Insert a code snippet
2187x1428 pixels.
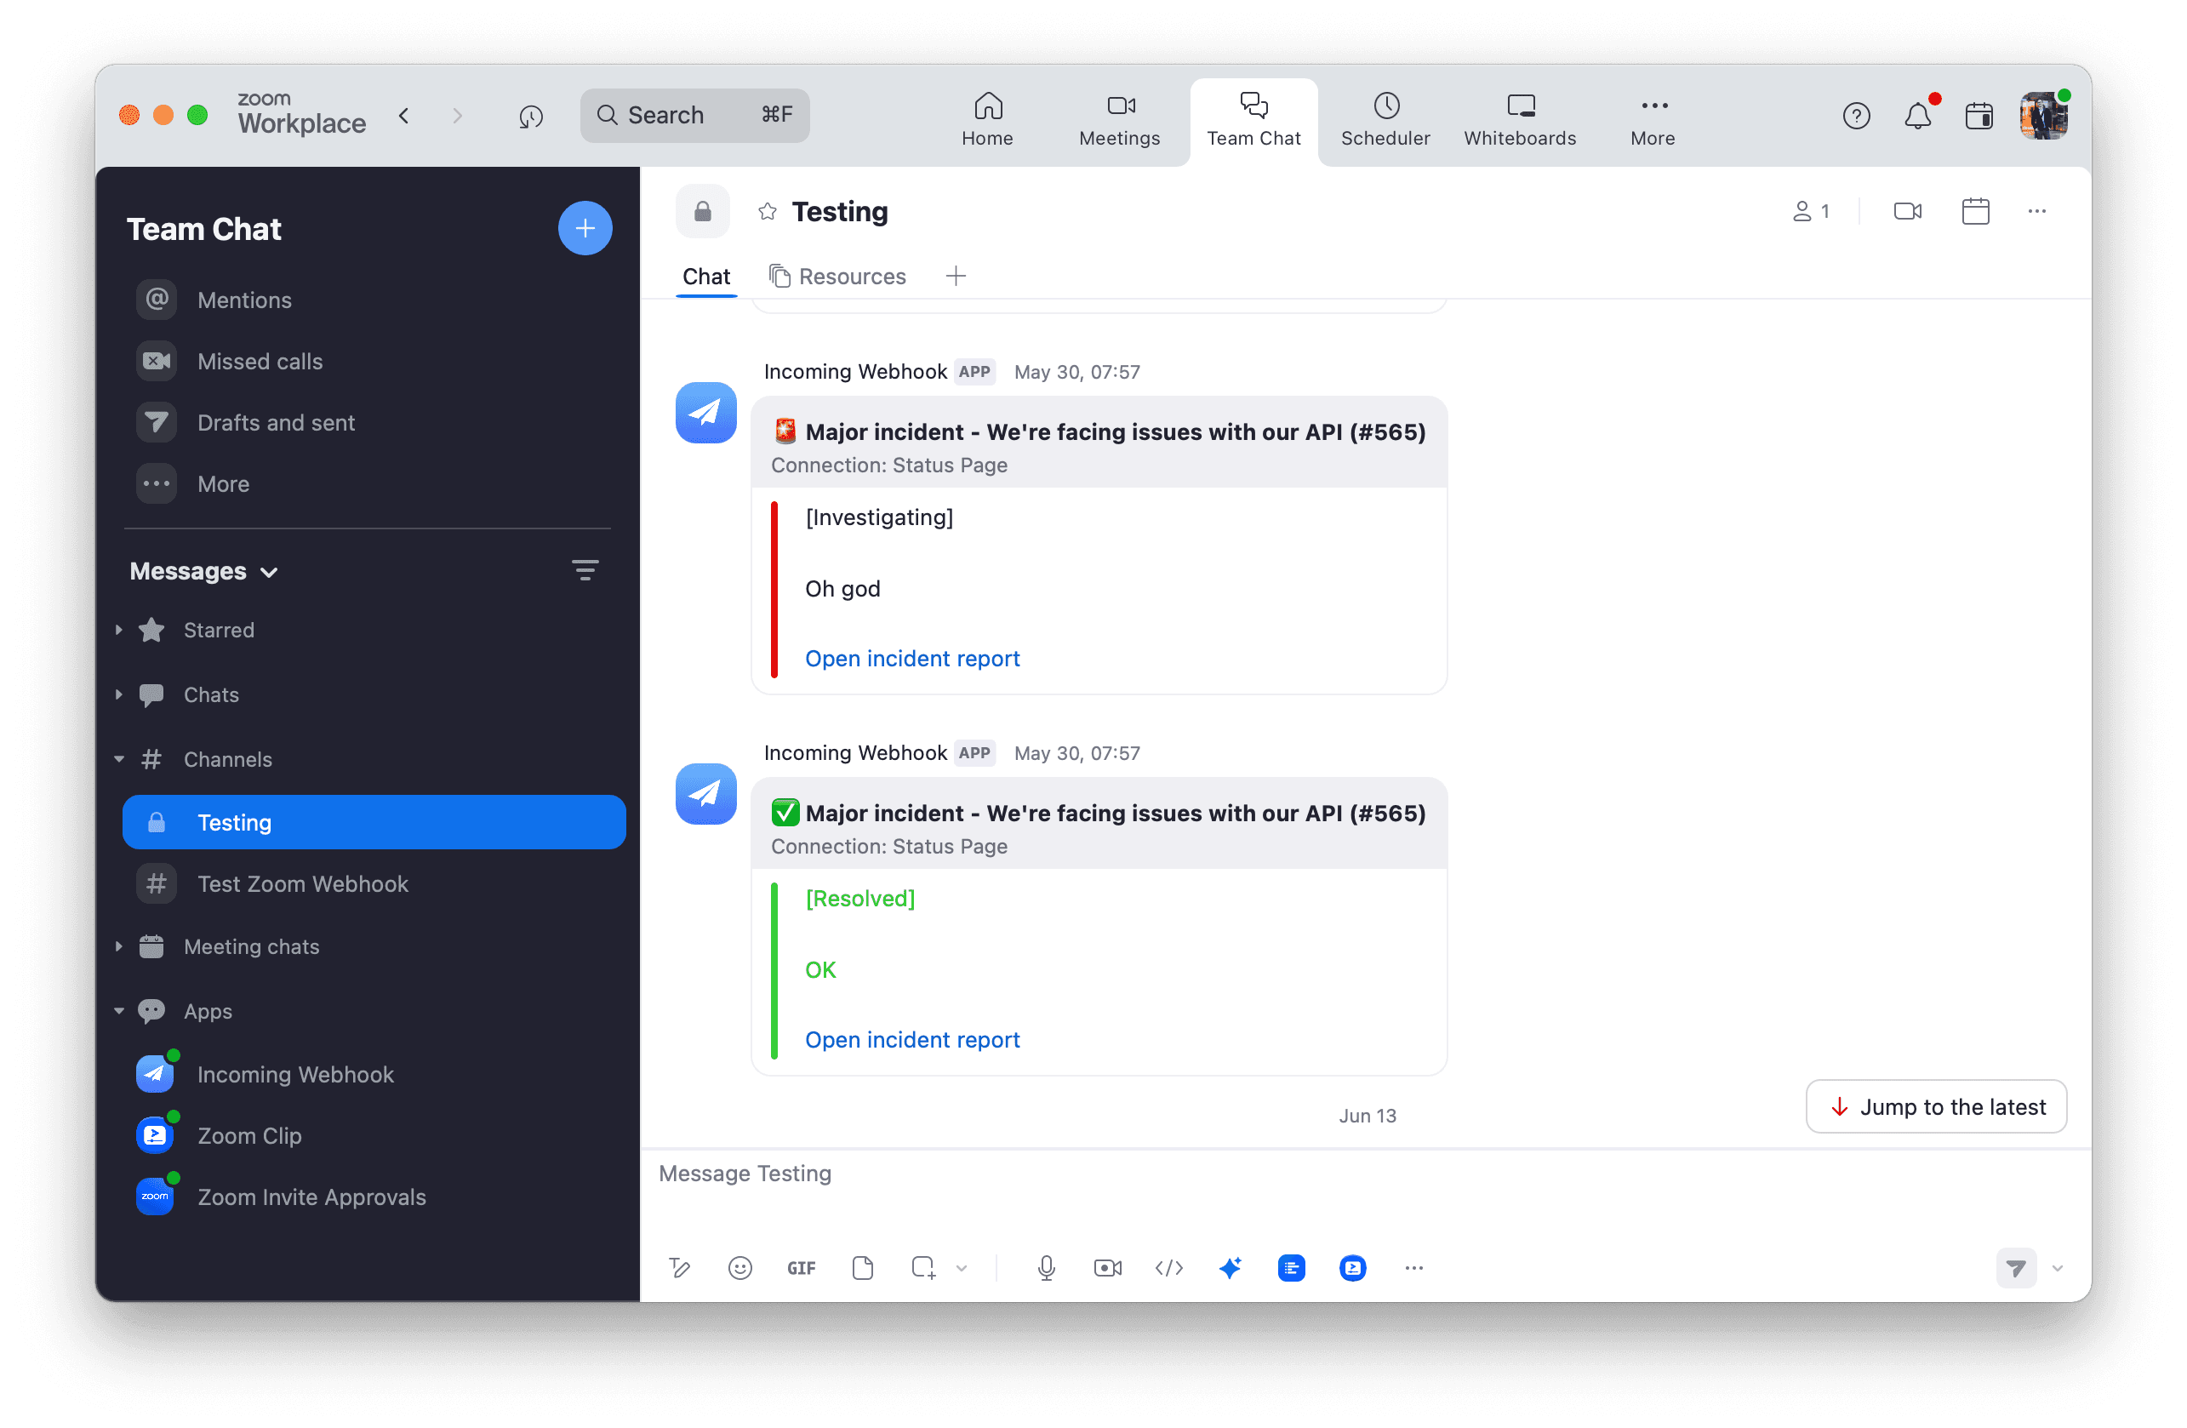1169,1268
